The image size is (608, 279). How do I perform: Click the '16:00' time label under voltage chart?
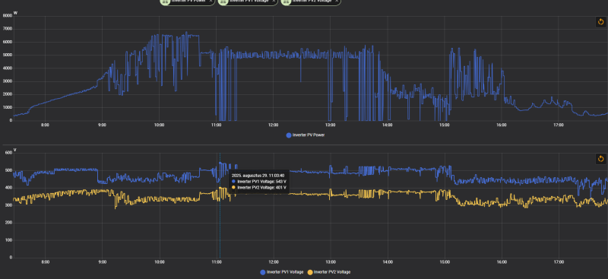[502, 262]
